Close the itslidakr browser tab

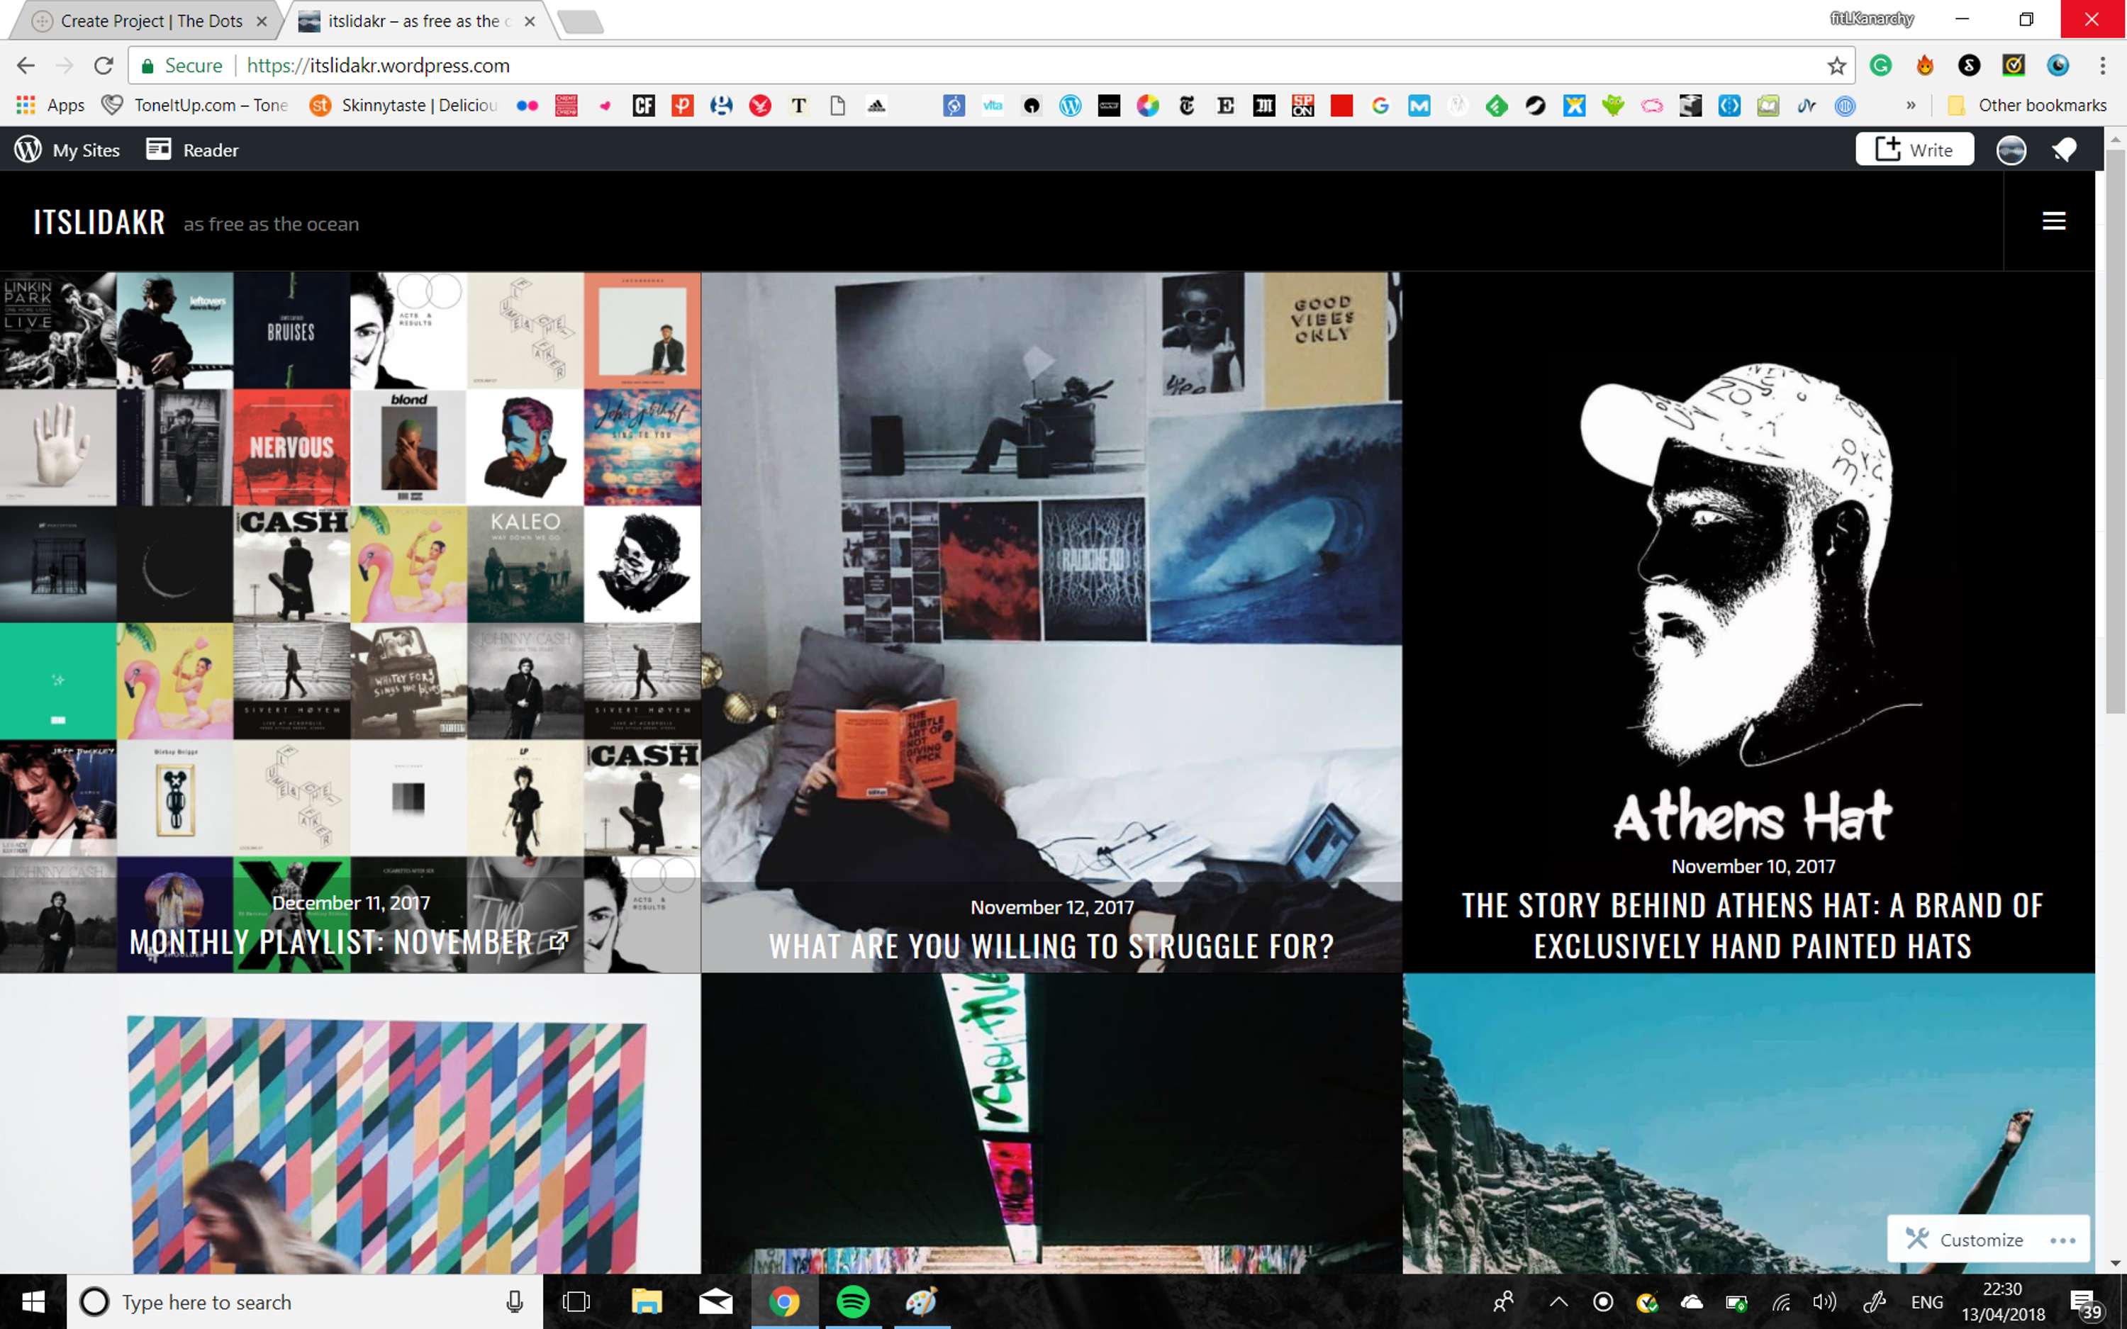pos(529,21)
